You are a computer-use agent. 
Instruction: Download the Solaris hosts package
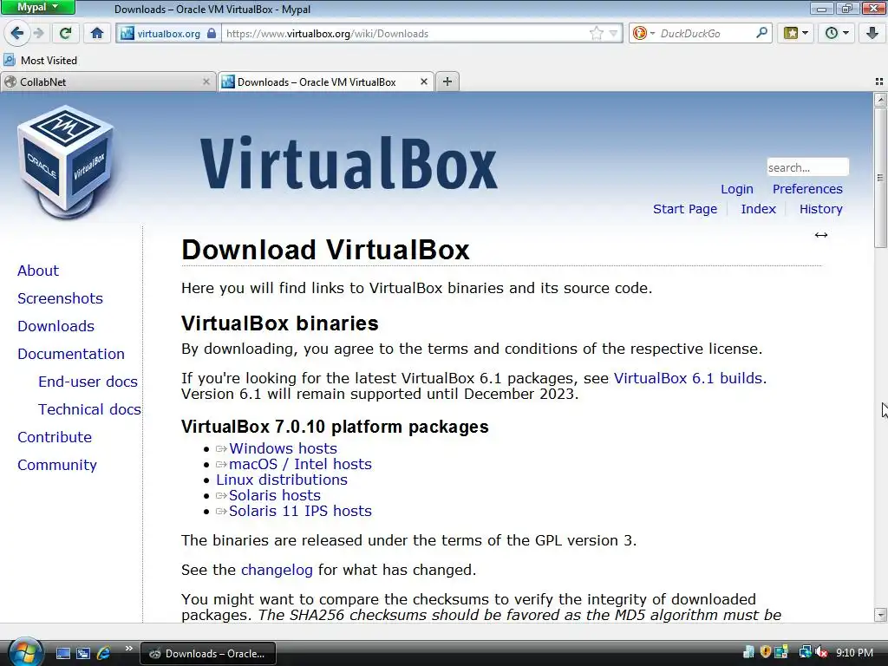(x=275, y=495)
